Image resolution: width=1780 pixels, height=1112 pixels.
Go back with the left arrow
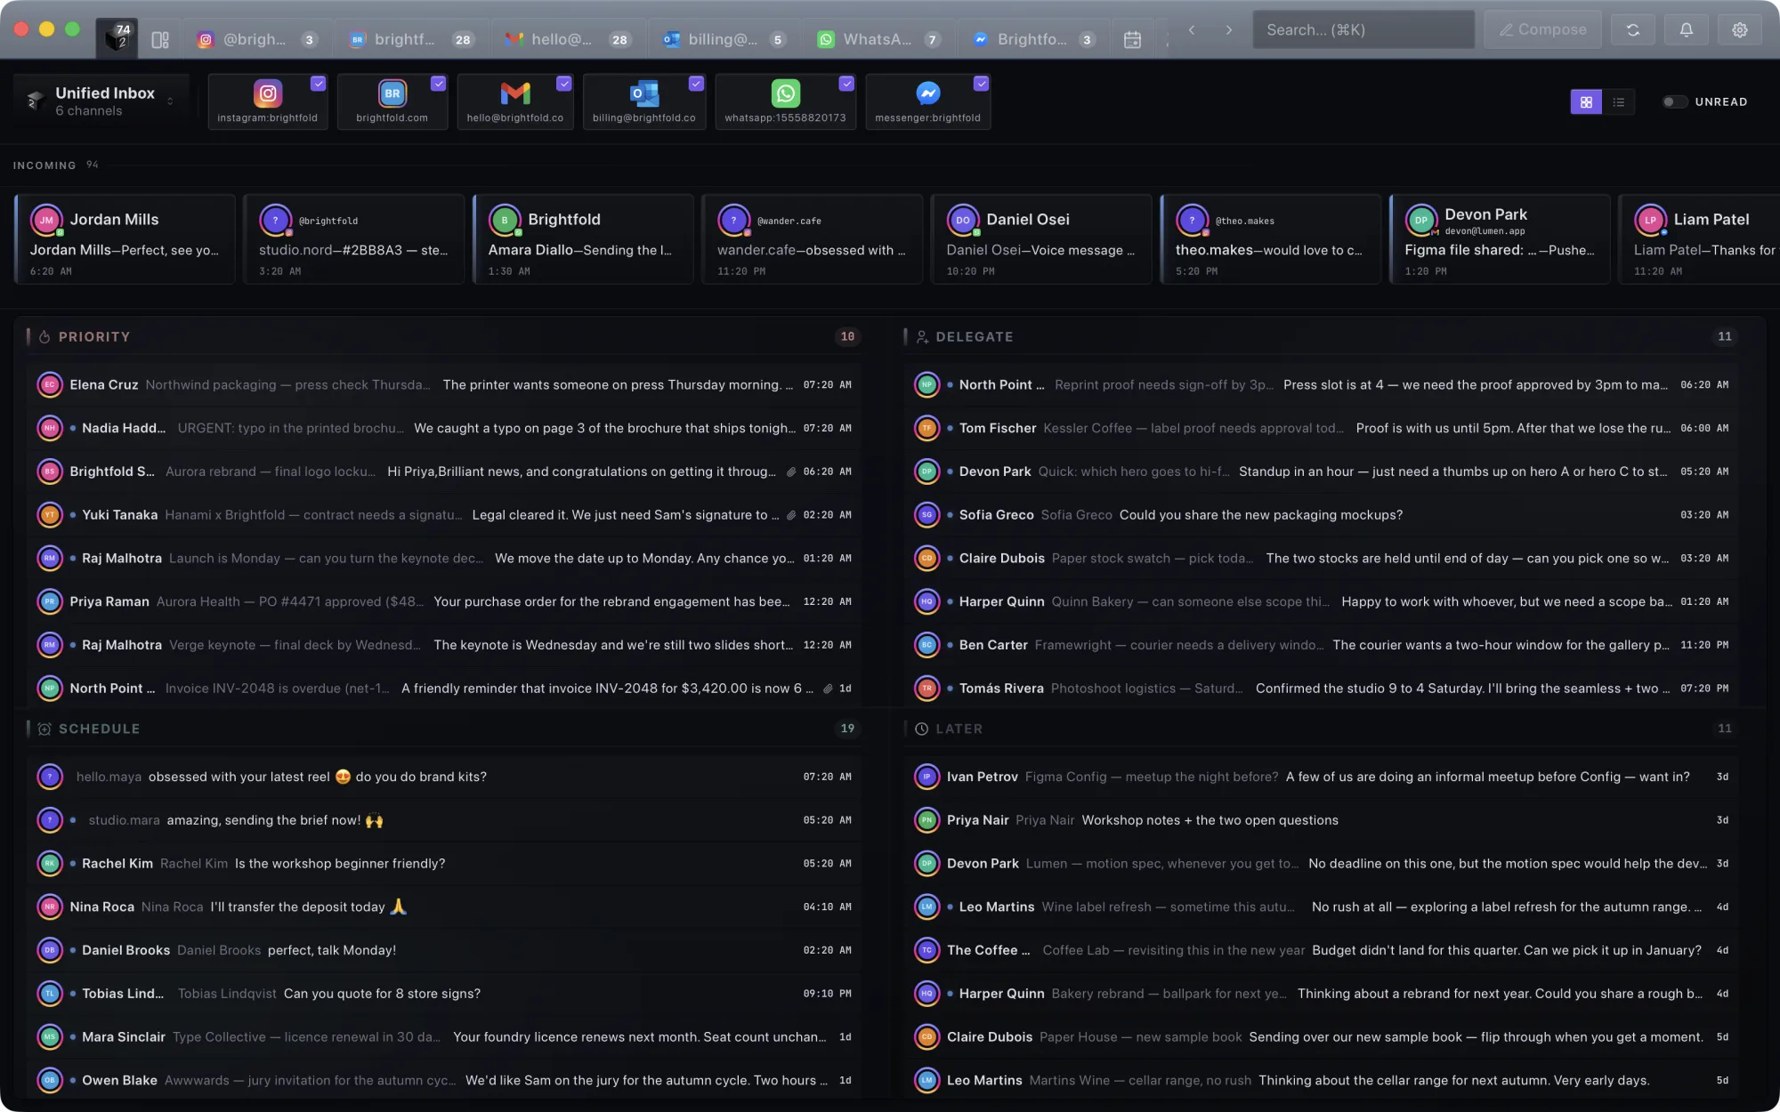point(1192,30)
